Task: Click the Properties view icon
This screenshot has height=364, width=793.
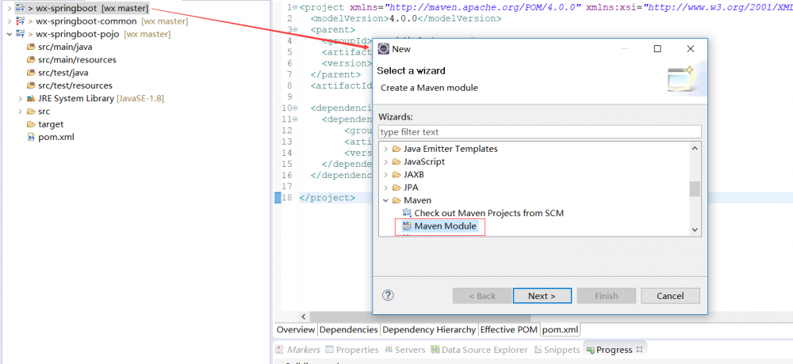Action: 330,349
